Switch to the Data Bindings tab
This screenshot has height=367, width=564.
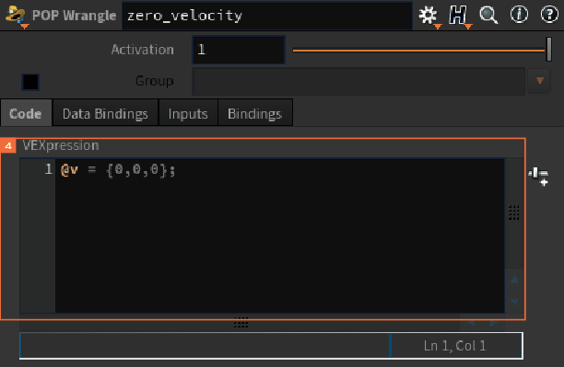[x=105, y=114]
